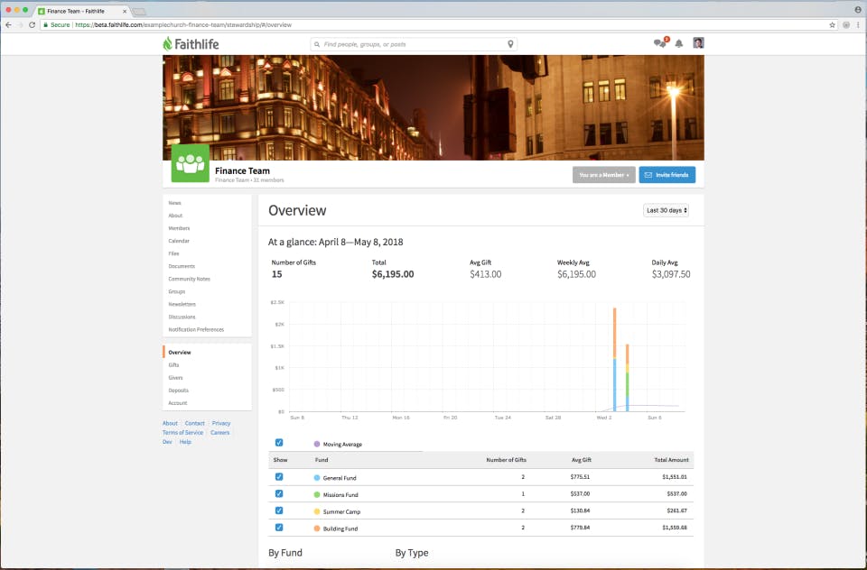Click the General Fund blue color dot
The height and width of the screenshot is (570, 867).
point(317,478)
